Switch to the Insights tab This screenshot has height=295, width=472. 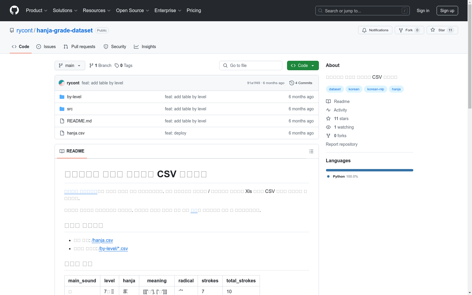click(145, 47)
